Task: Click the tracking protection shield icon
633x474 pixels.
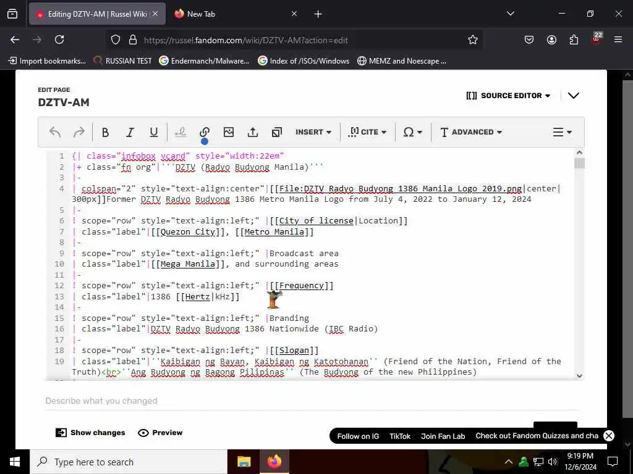Action: coord(116,40)
